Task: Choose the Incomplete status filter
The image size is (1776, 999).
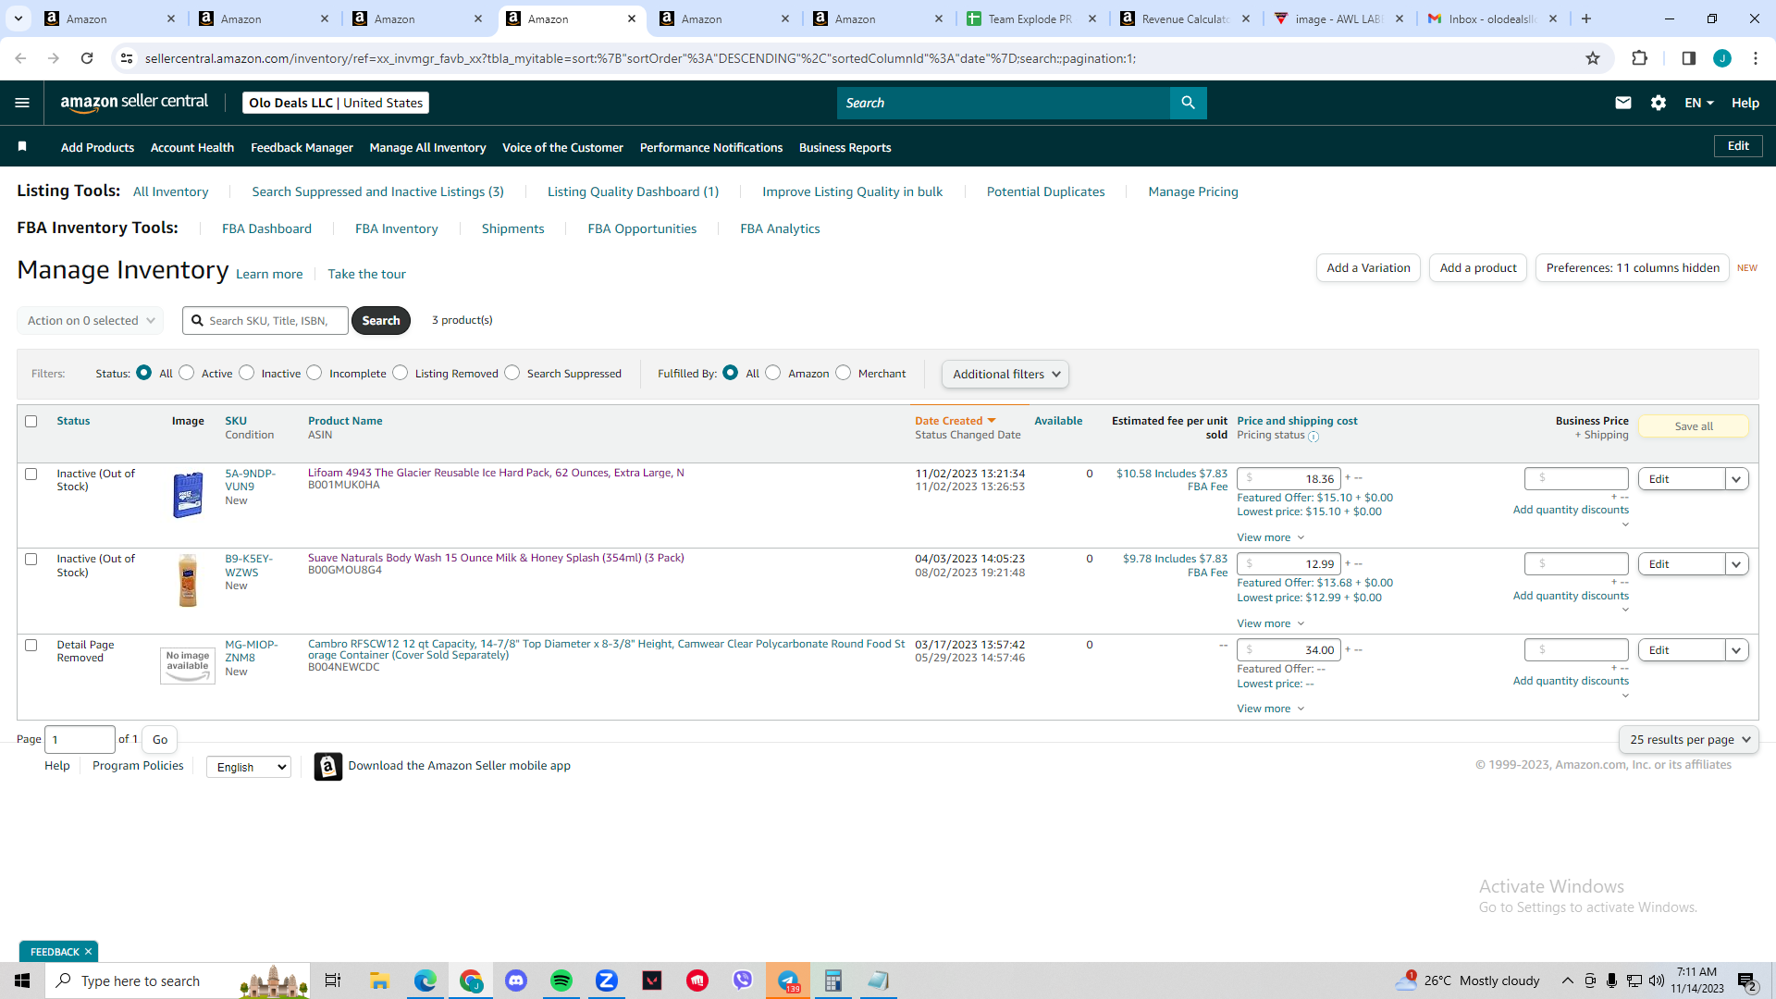Action: point(314,372)
